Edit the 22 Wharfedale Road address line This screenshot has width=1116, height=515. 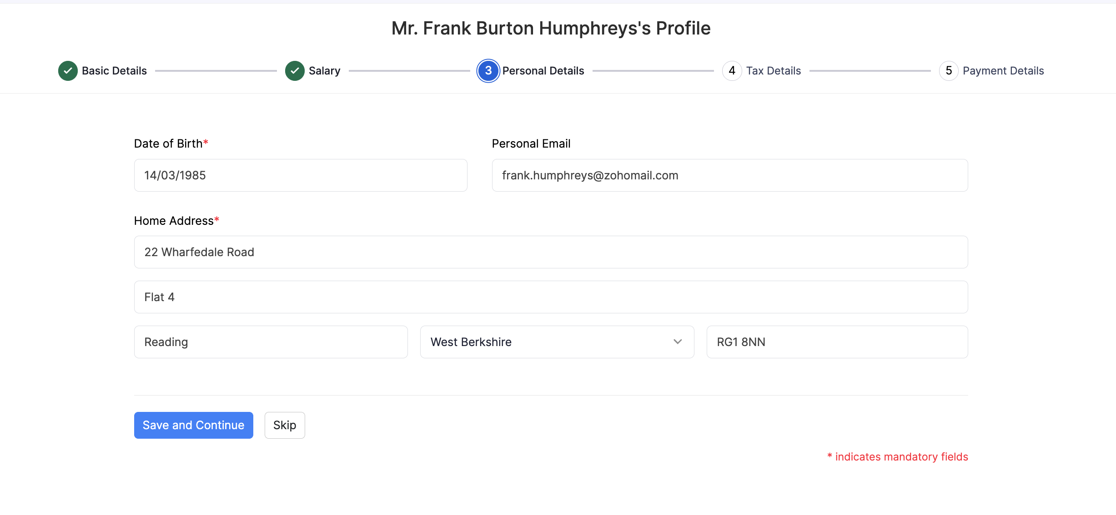coord(551,252)
